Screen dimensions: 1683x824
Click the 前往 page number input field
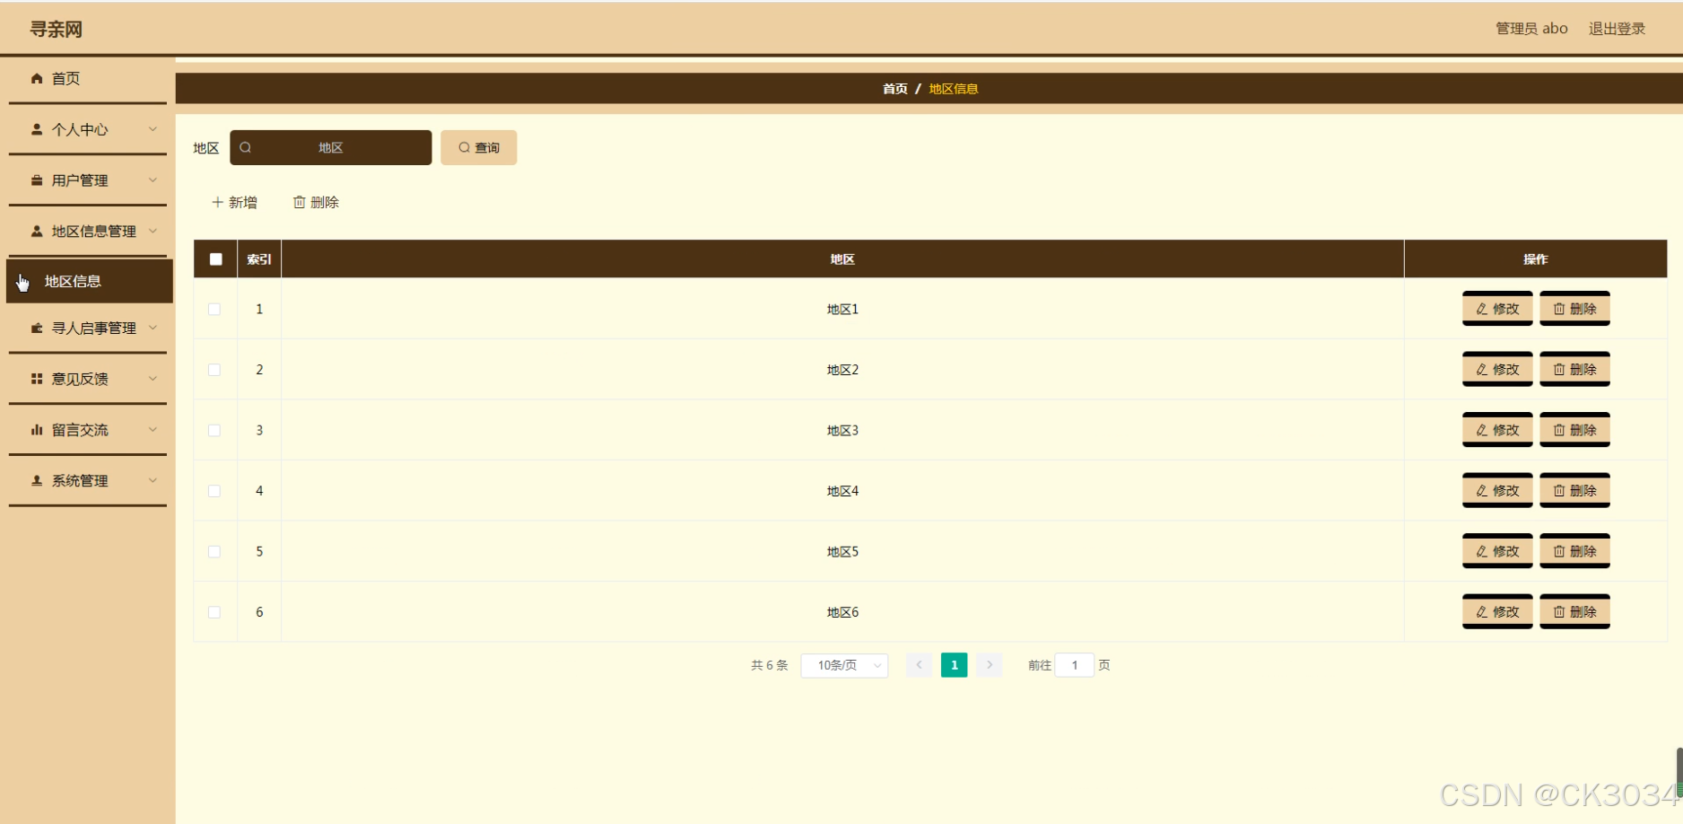(x=1074, y=665)
